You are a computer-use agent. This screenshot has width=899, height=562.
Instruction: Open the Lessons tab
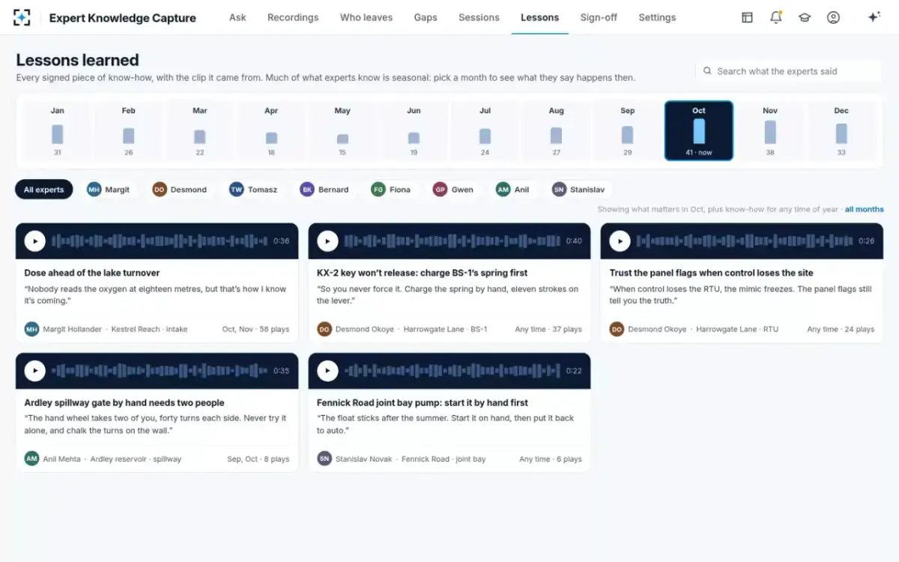pos(539,17)
